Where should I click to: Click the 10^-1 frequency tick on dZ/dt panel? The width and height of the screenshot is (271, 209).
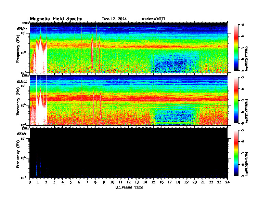pyautogui.click(x=23, y=178)
